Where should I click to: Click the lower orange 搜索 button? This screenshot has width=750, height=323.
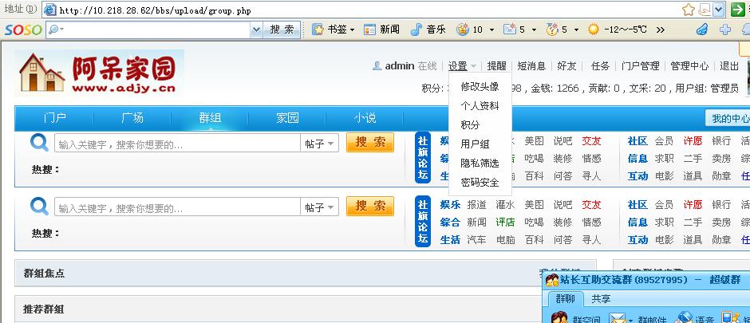pos(370,207)
